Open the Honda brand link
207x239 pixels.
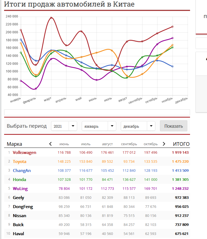coord(19,180)
